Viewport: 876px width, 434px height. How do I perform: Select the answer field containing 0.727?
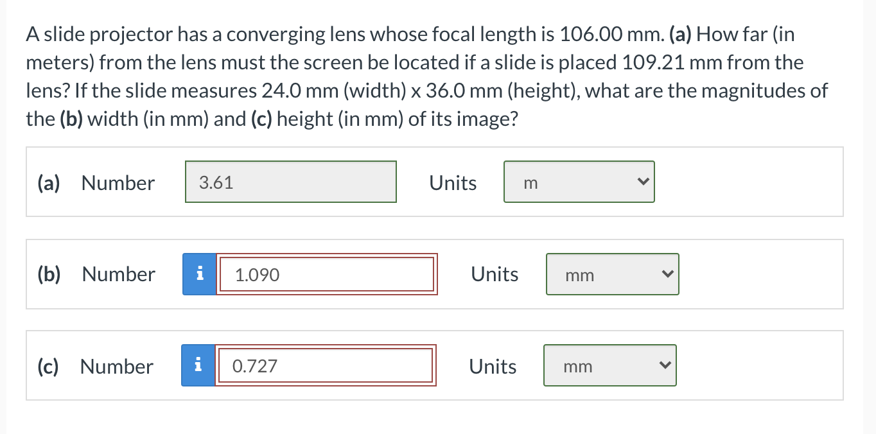(x=325, y=366)
